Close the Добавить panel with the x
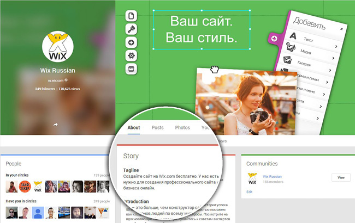The width and height of the screenshot is (355, 223). point(341,29)
